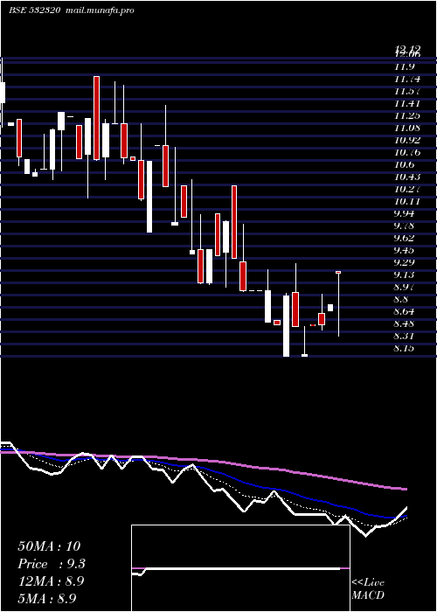This screenshot has width=437, height=612.
Task: Select the 11.9 price axis label
Action: point(404,67)
